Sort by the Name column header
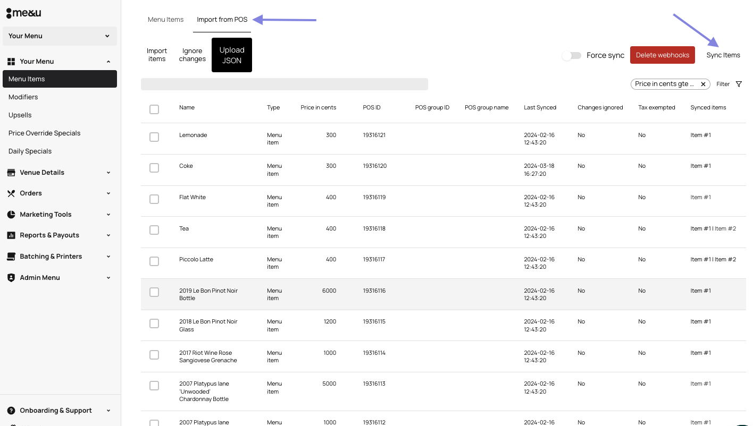This screenshot has width=753, height=426. pos(187,108)
